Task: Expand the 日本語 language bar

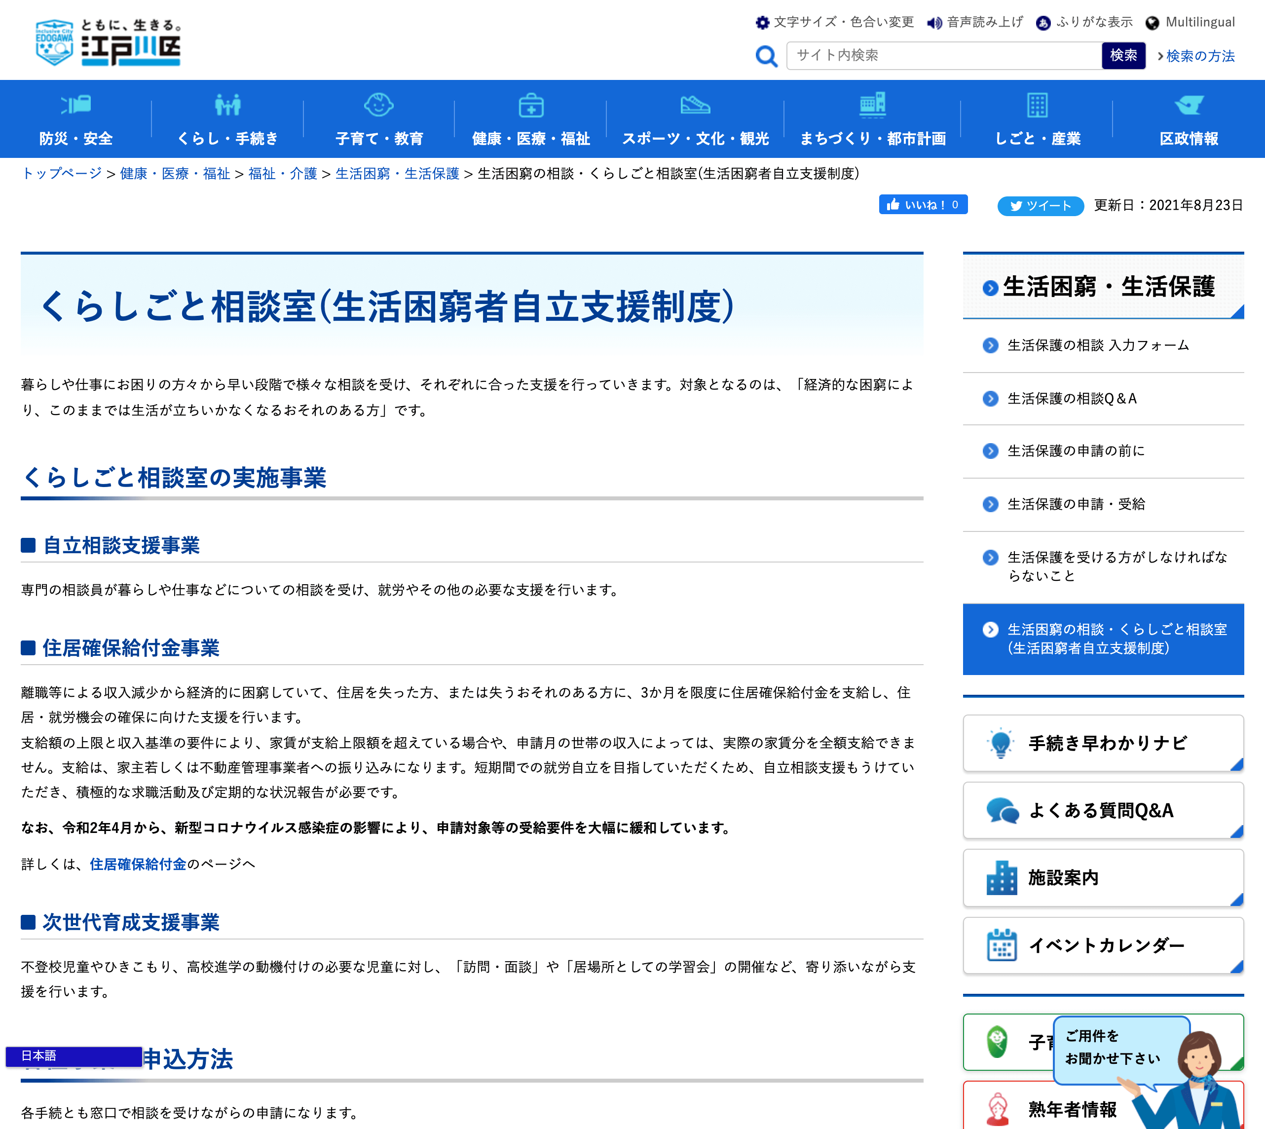Action: pos(74,1056)
